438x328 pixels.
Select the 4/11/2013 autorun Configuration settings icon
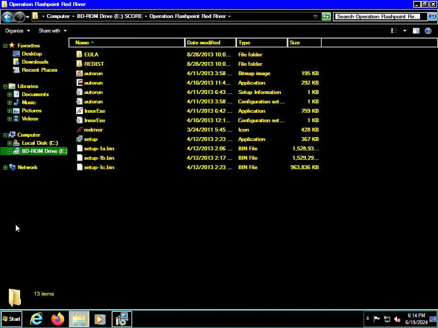[79, 102]
